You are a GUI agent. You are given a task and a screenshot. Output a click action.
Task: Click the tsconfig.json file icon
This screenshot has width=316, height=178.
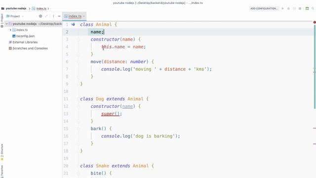14,36
